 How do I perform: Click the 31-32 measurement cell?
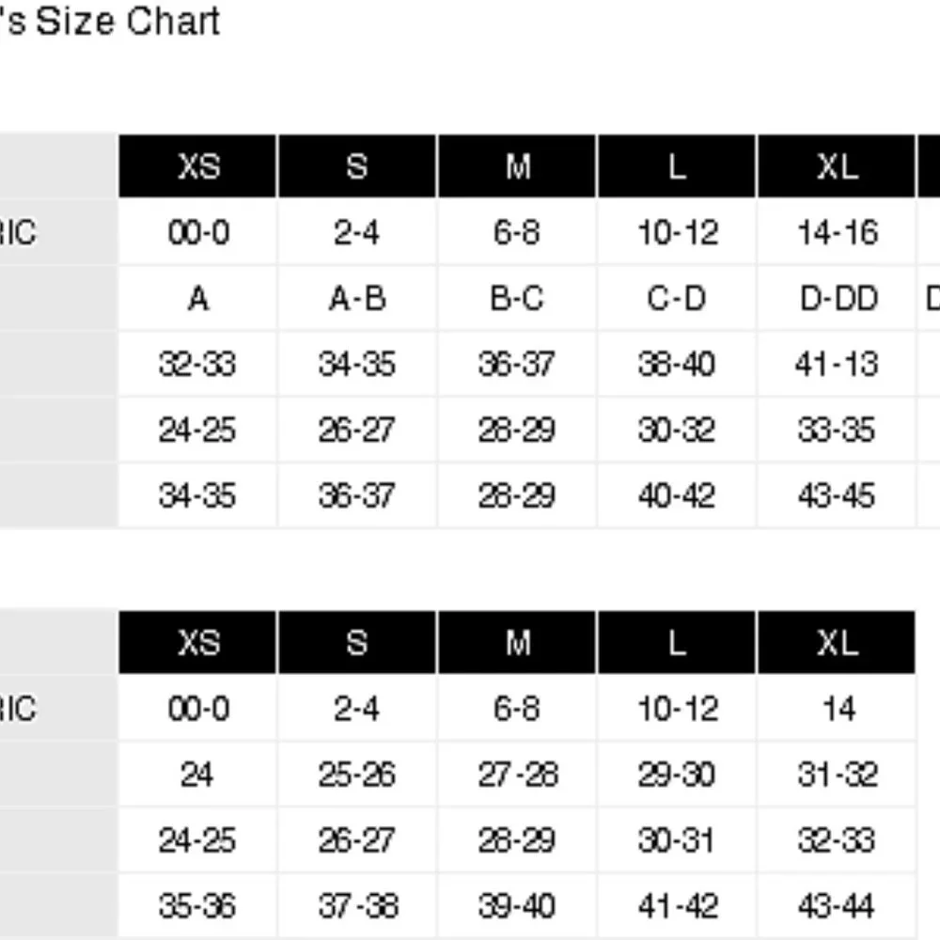tap(837, 775)
